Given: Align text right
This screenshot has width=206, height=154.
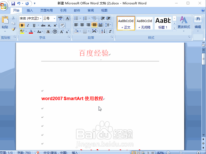Looking at the screenshot, I should point(88,25).
